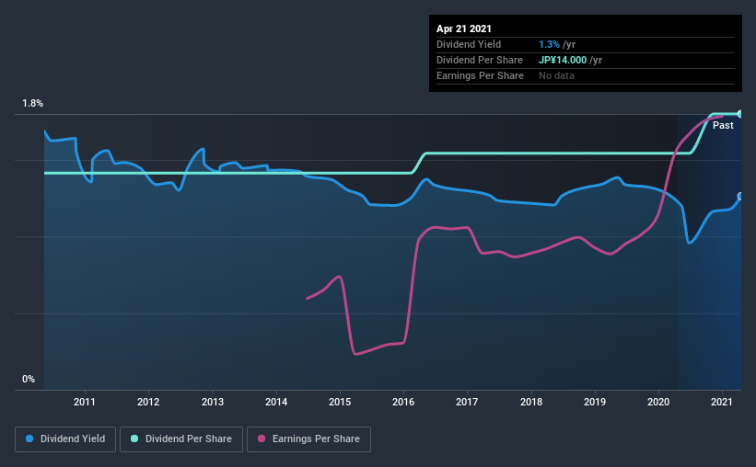Toggle the Earnings Per Share legend button
The image size is (756, 467).
[x=308, y=439]
